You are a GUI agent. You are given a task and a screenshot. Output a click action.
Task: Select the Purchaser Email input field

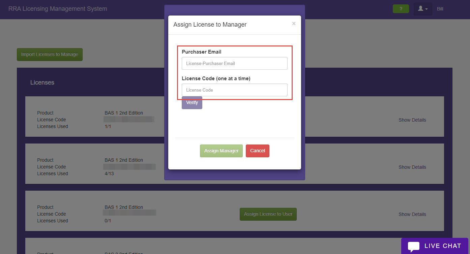(x=234, y=63)
